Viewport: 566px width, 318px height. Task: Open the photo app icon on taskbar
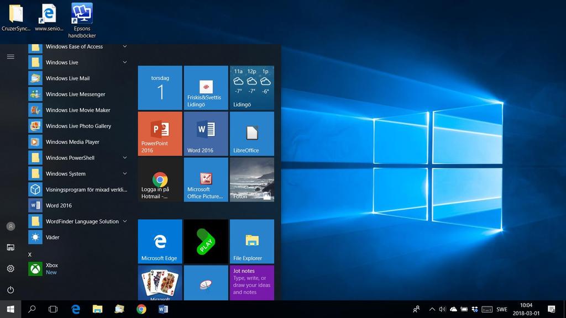point(119,309)
